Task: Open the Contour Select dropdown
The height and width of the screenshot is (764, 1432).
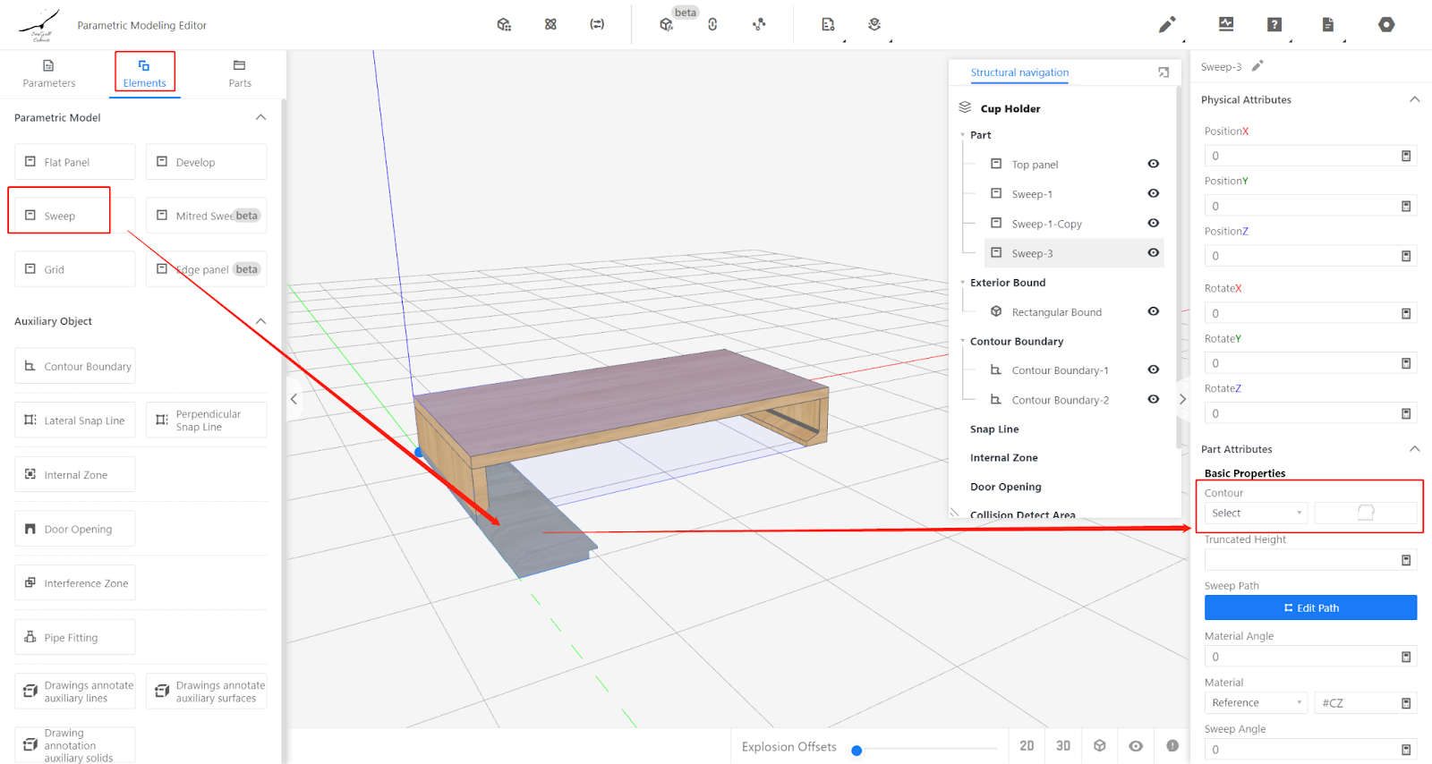Action: click(1255, 514)
